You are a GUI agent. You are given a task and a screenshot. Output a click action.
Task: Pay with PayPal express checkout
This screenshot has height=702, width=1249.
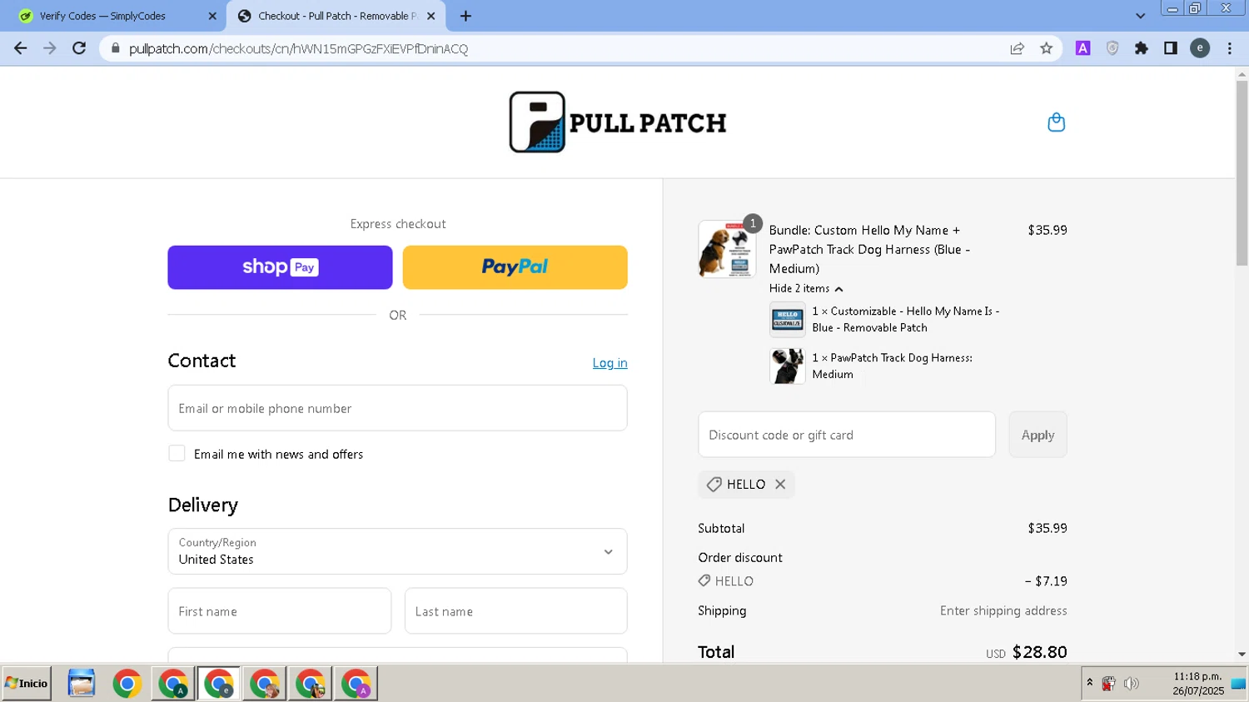(x=515, y=267)
